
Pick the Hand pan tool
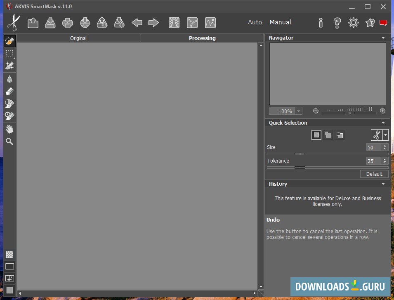point(9,129)
